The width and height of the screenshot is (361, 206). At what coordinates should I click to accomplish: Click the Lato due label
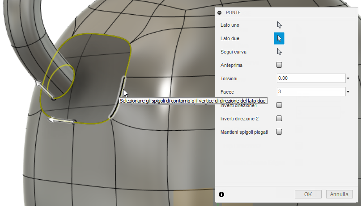point(230,38)
